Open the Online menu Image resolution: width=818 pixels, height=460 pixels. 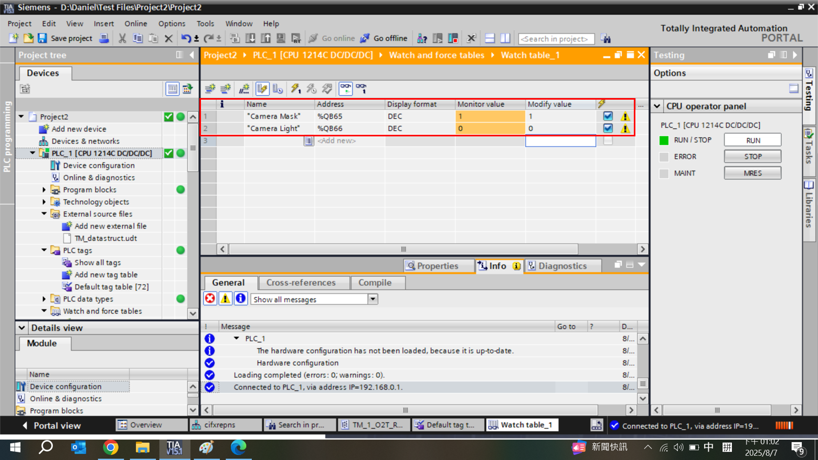(x=136, y=24)
